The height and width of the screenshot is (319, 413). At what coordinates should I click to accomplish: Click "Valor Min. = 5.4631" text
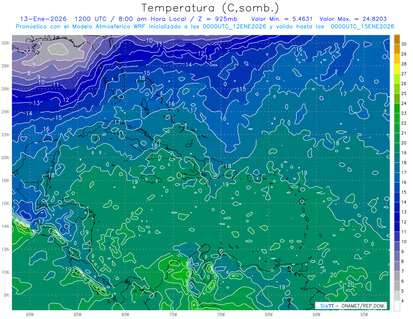282,19
